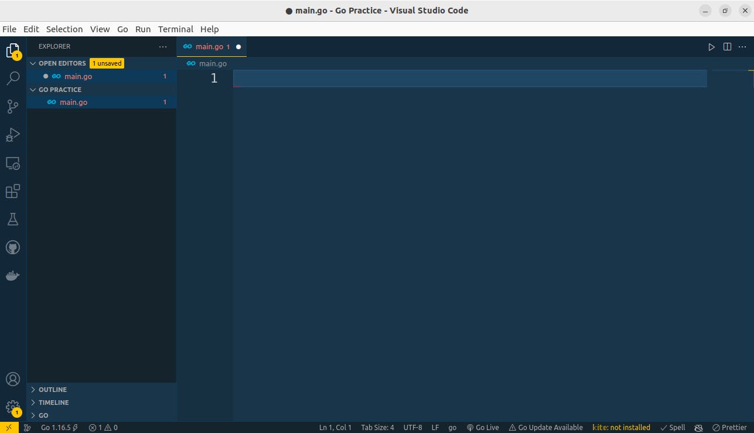Click the unsaved dot on main.go tab
The image size is (754, 433).
click(x=238, y=47)
